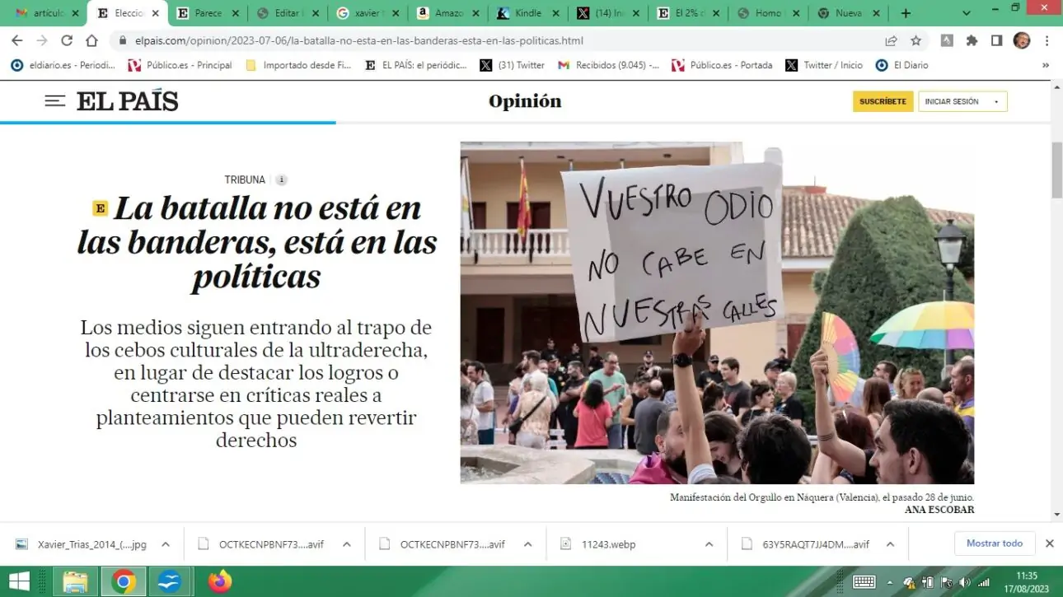Switch to the Google 'xavier' tab

(368, 13)
